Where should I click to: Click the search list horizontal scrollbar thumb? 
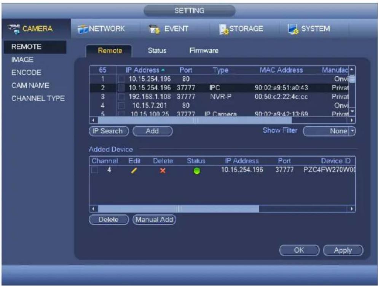(x=195, y=120)
